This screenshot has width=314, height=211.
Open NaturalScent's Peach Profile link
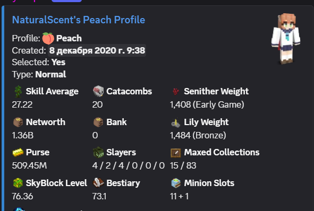79,20
